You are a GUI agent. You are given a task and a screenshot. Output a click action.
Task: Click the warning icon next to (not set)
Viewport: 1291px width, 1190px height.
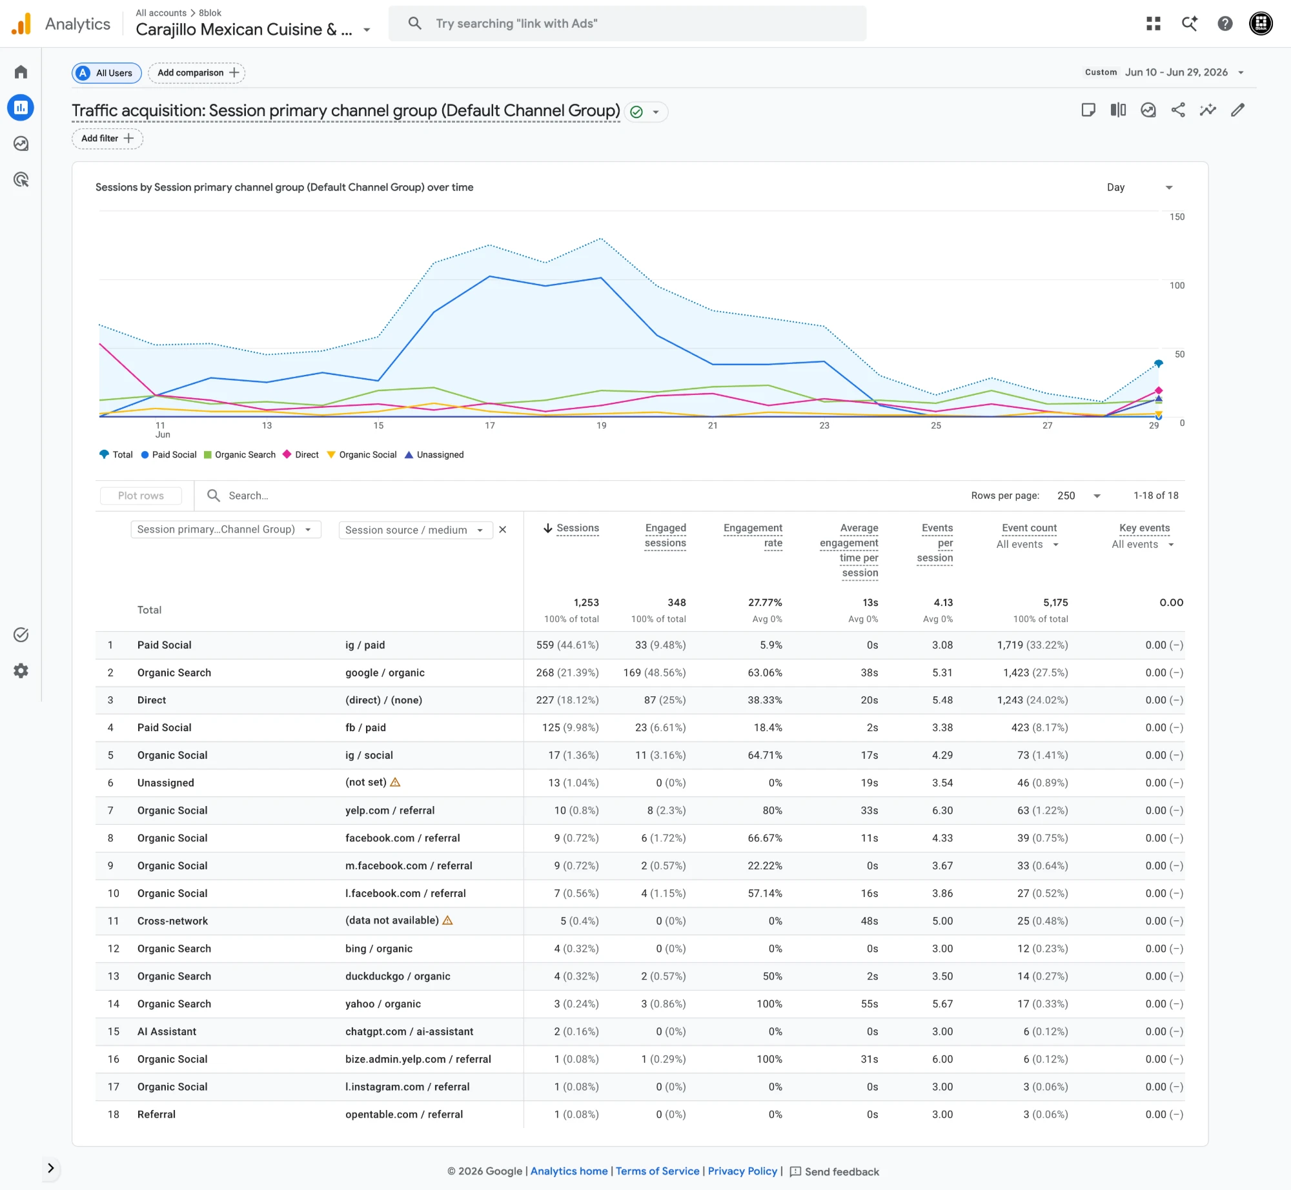(x=396, y=782)
